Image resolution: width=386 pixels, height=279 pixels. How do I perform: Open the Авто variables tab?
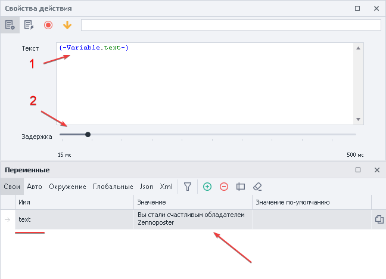(x=35, y=187)
